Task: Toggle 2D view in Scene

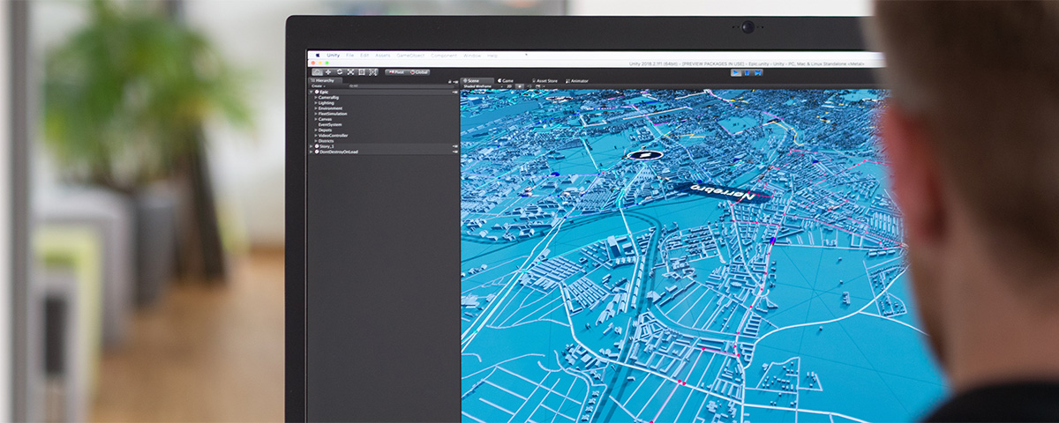Action: point(508,86)
